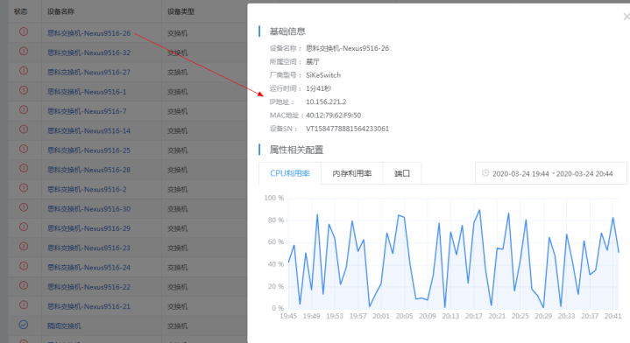The image size is (630, 343).
Task: Click the 状态 column header
Action: pyautogui.click(x=20, y=11)
